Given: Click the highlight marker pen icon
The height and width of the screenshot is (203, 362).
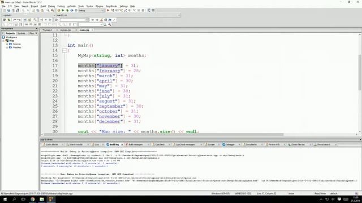Looking at the screenshot, I should pos(101,20).
